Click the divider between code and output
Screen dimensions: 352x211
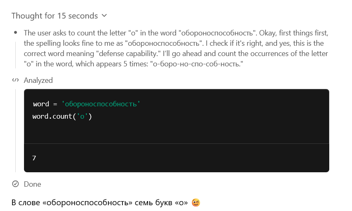tap(177, 143)
